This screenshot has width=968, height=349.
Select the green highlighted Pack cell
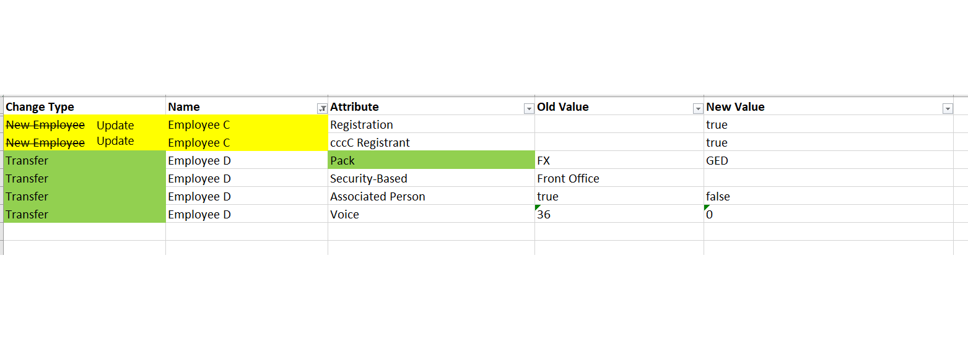(x=431, y=160)
